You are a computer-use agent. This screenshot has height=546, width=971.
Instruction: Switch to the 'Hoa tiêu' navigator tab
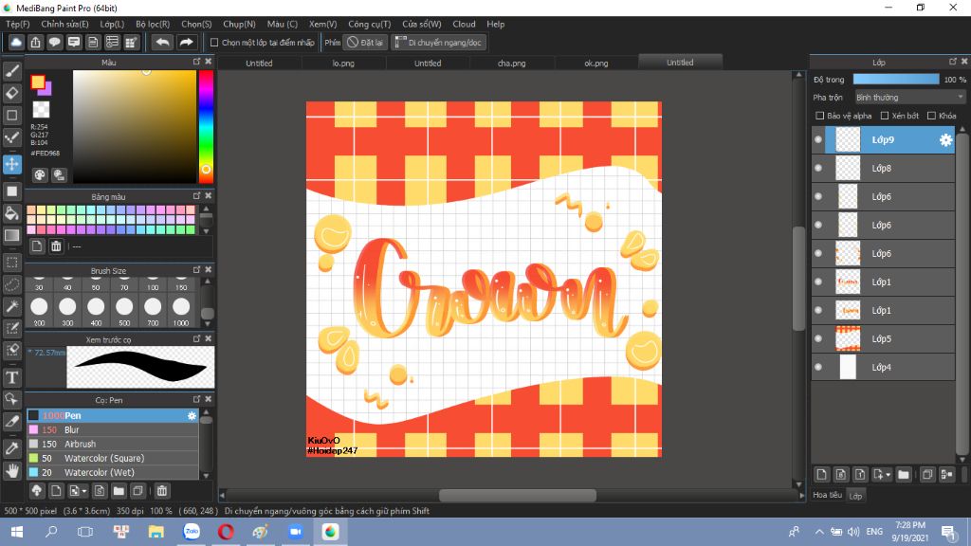tap(827, 495)
